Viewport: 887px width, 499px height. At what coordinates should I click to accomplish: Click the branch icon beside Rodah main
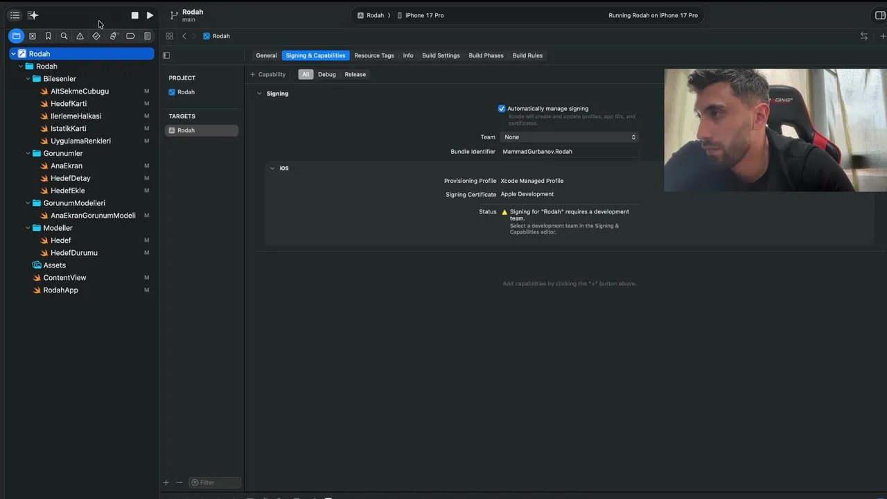(175, 15)
